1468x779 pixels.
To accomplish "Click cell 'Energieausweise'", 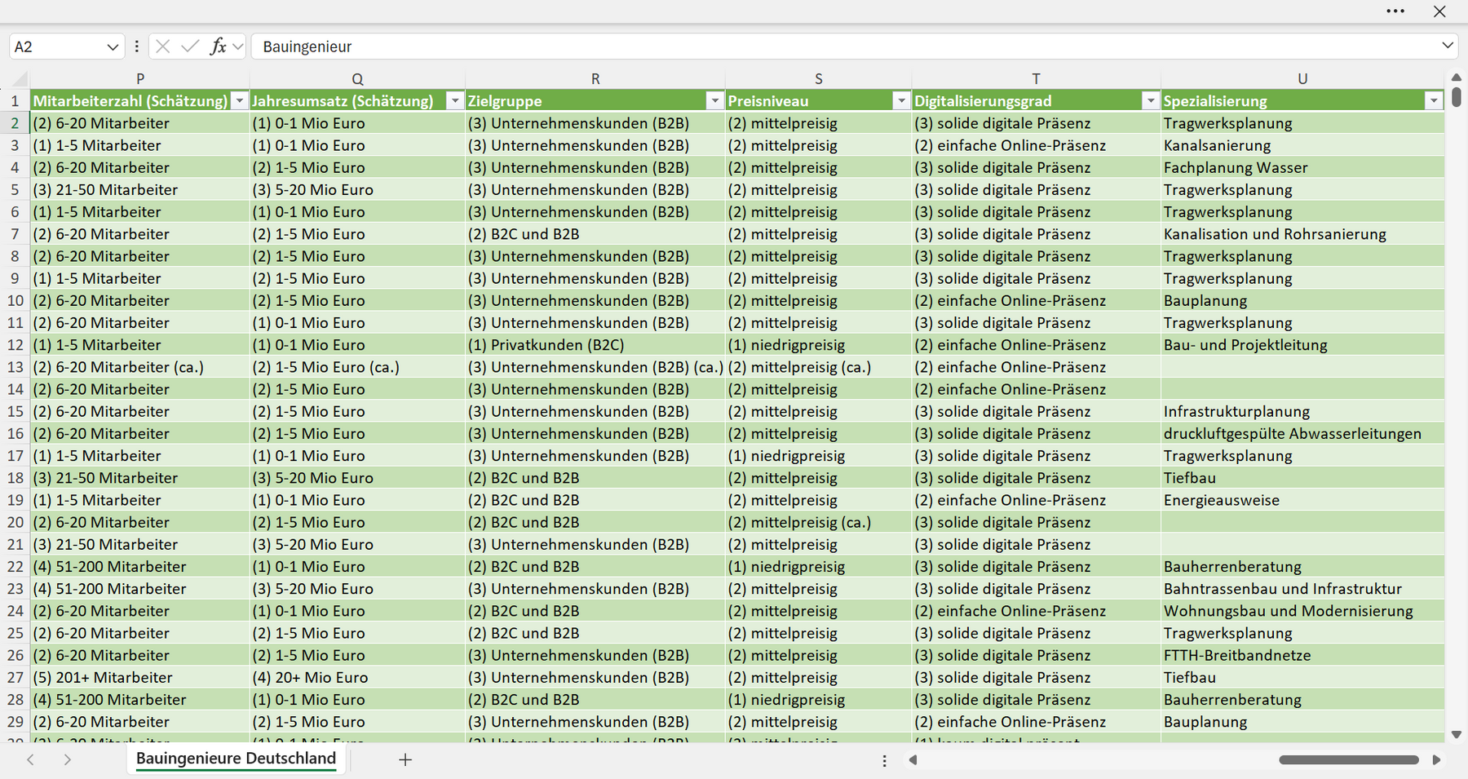I will pos(1302,500).
